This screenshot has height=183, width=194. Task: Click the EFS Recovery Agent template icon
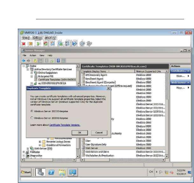(83, 75)
